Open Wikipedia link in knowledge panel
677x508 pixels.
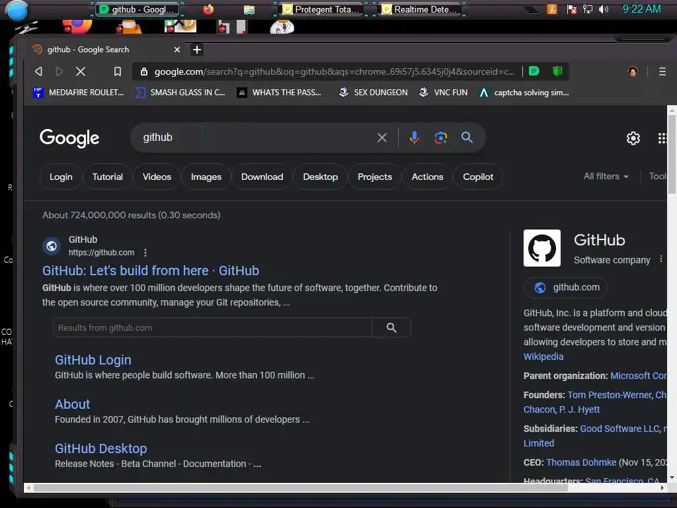543,357
